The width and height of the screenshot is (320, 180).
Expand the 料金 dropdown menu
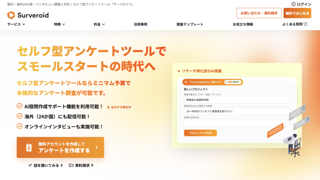99,24
